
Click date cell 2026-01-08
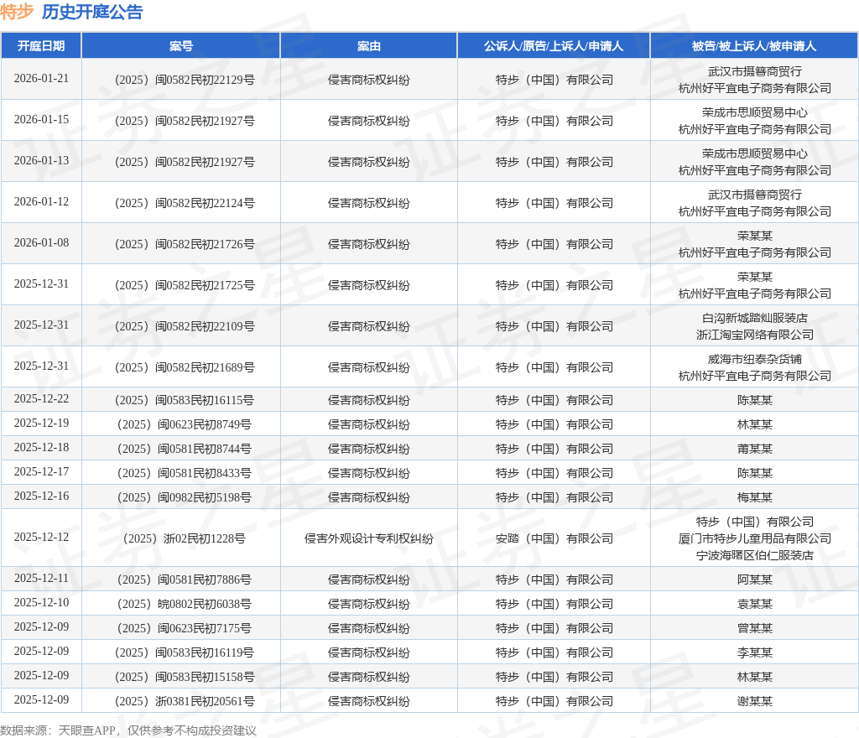41,242
